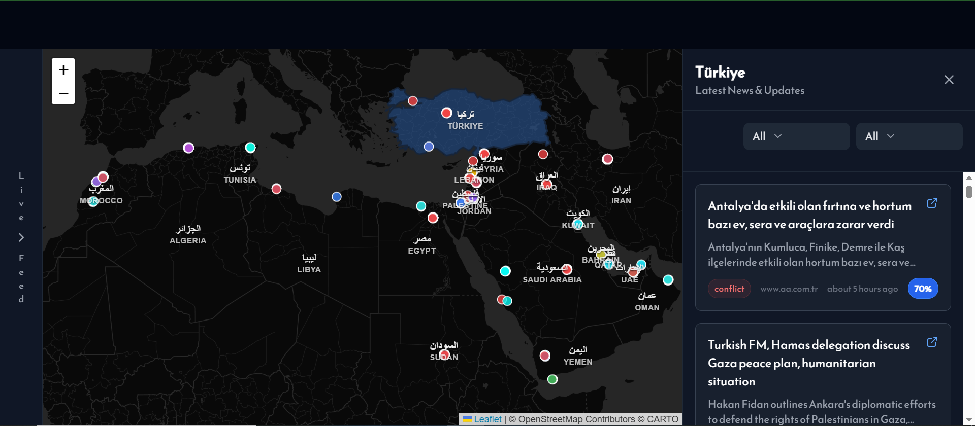The height and width of the screenshot is (426, 975).
Task: Click the IRAN country label on map
Action: [621, 201]
